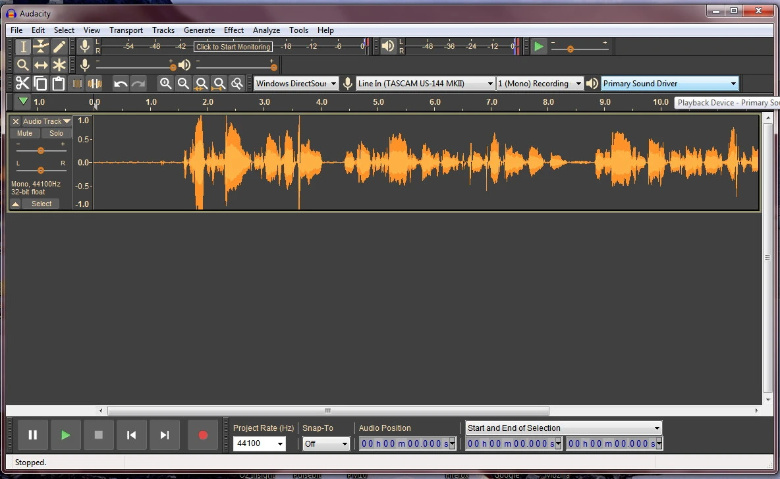Image resolution: width=780 pixels, height=479 pixels.
Task: Click the track Select button
Action: pyautogui.click(x=41, y=204)
